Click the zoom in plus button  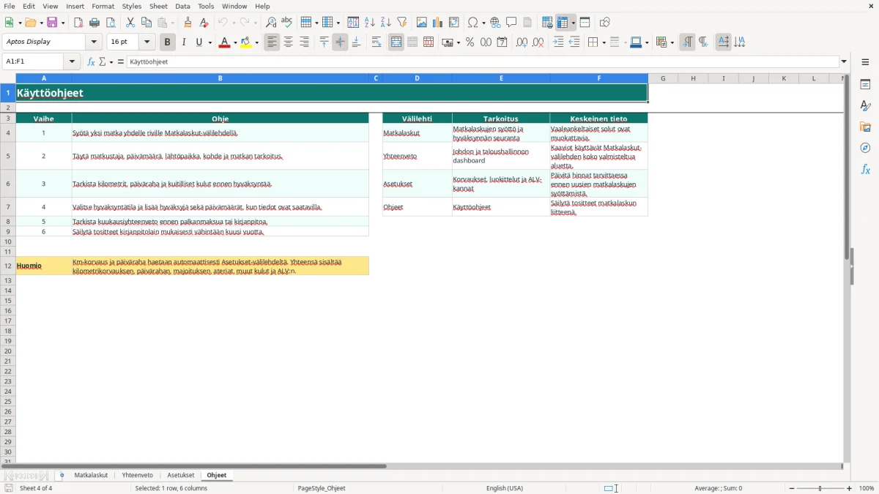850,488
